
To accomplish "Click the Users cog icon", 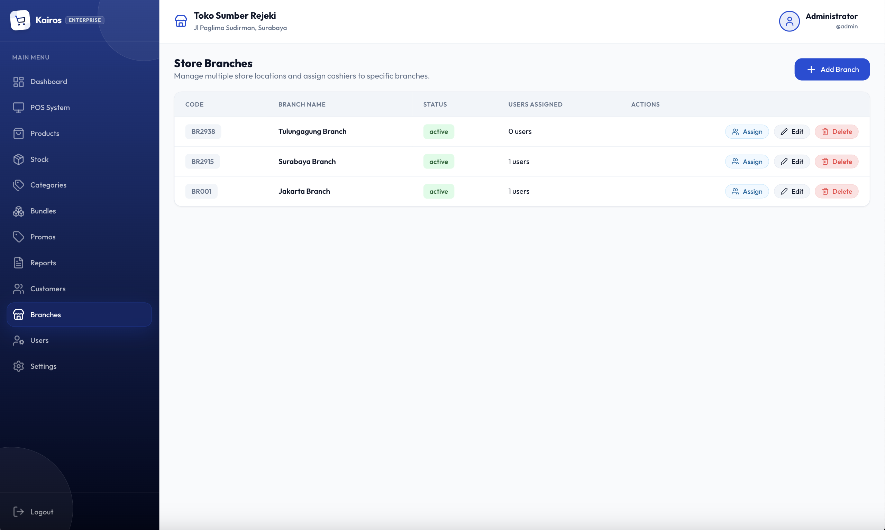I will click(18, 340).
